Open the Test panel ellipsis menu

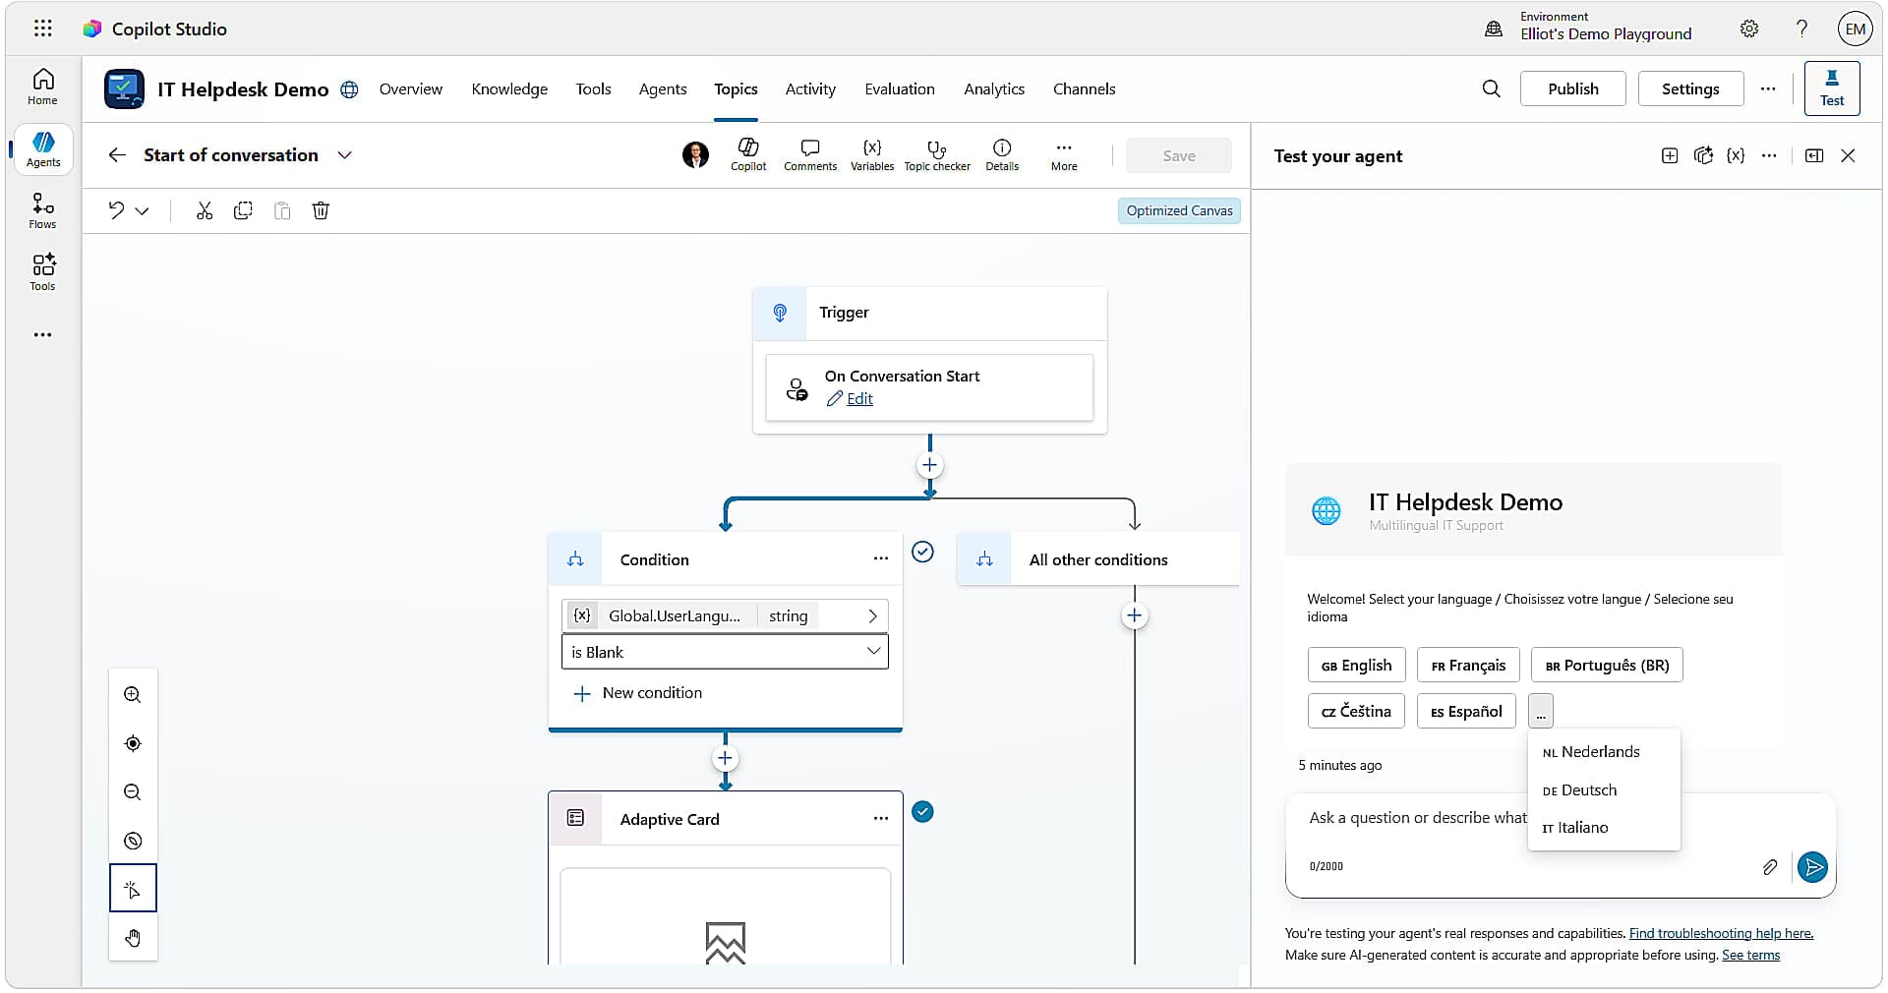[1768, 155]
